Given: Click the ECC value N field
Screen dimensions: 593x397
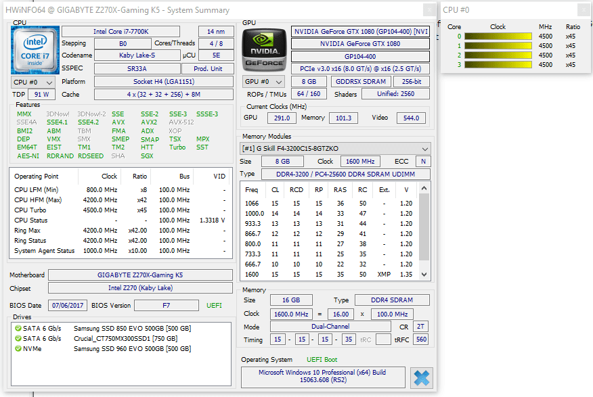Looking at the screenshot, I should pyautogui.click(x=423, y=161).
